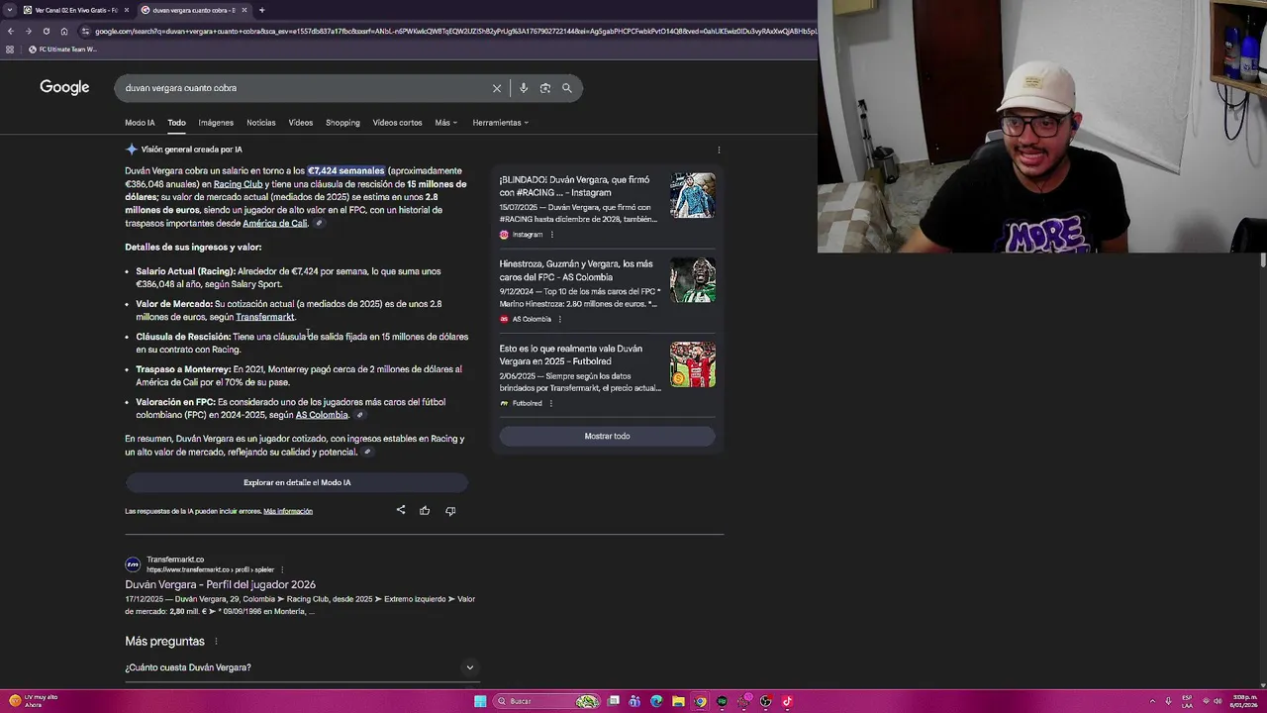Open Futbolred article thumbnail image
Viewport: 1267px width, 713px height.
click(x=692, y=364)
